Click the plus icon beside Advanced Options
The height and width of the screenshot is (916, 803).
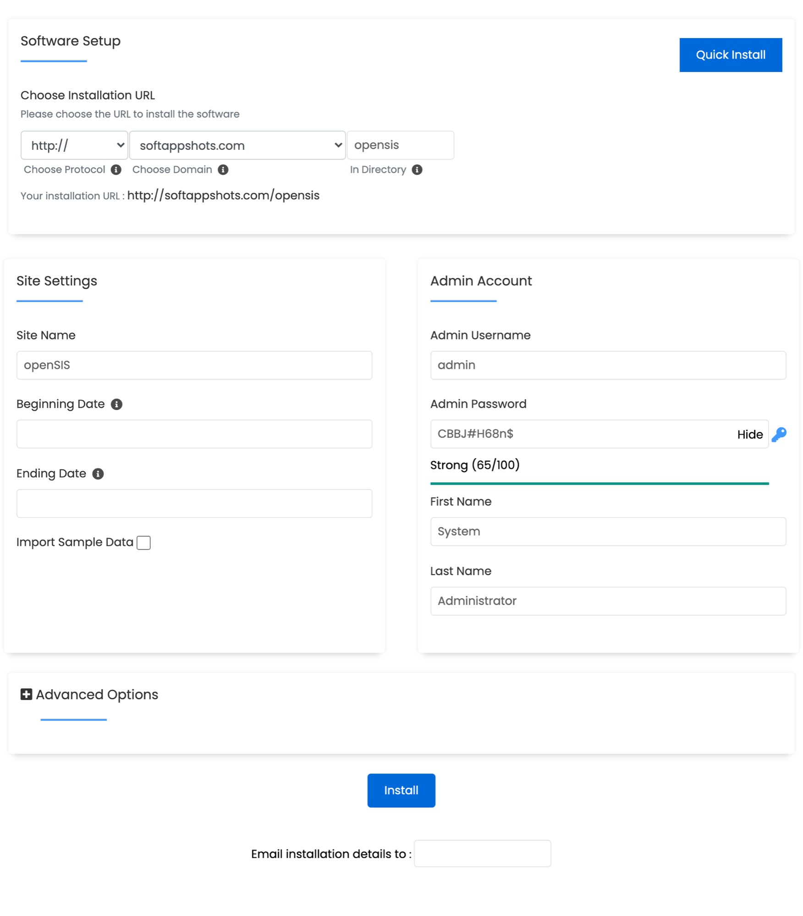pos(26,694)
